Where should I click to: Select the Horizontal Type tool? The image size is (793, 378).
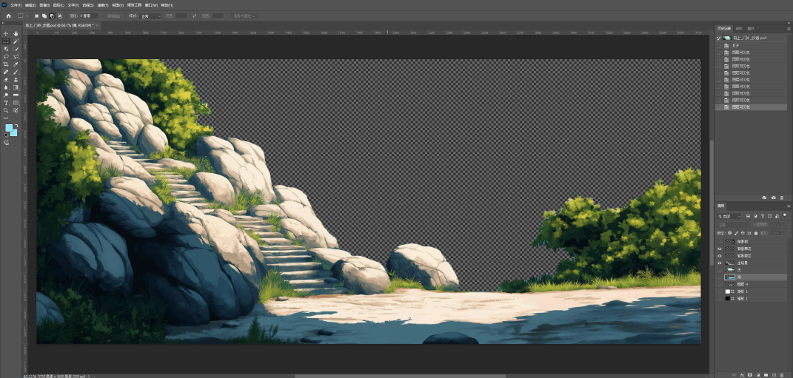click(6, 103)
